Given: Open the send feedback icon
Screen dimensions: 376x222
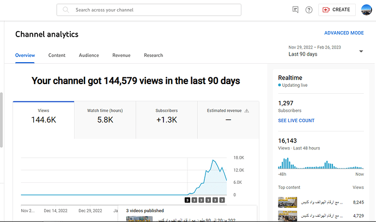Looking at the screenshot, I should pos(295,10).
